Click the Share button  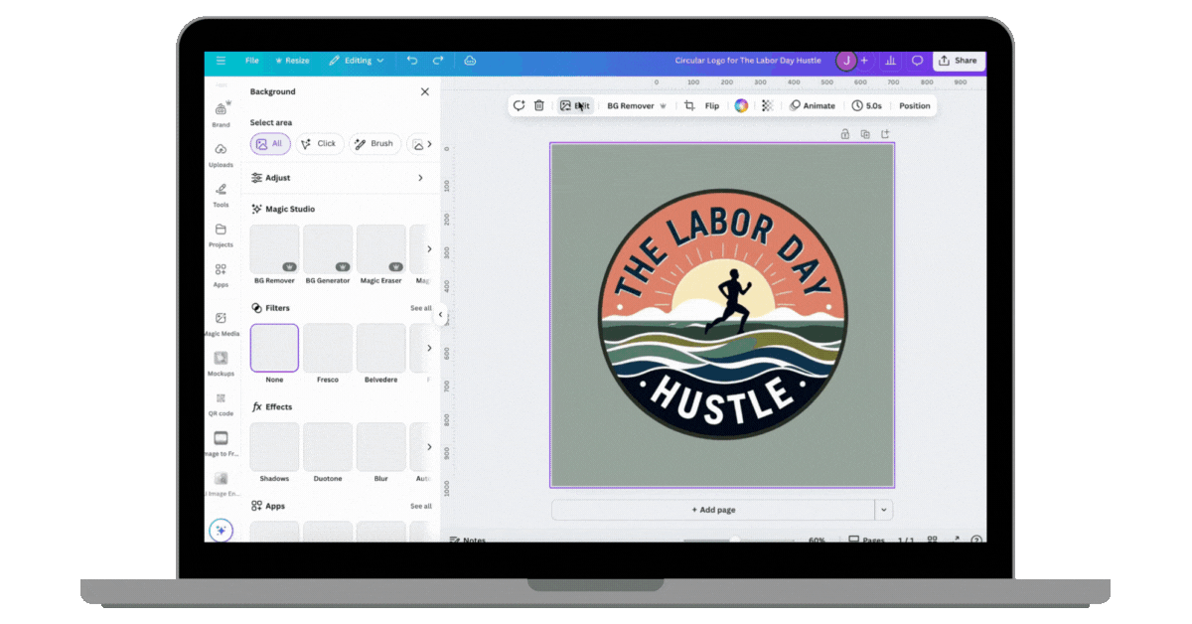point(959,61)
